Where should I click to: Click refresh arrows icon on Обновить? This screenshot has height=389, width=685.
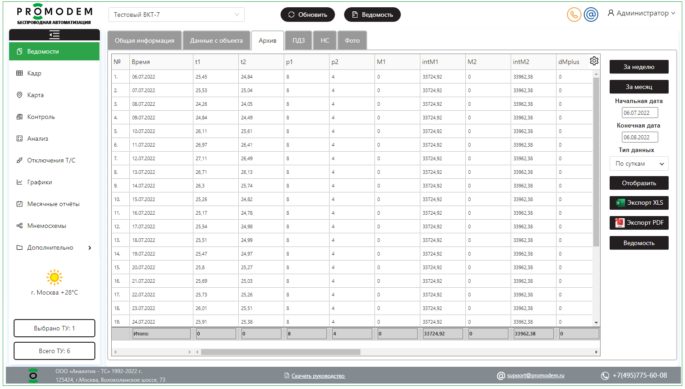pyautogui.click(x=291, y=15)
